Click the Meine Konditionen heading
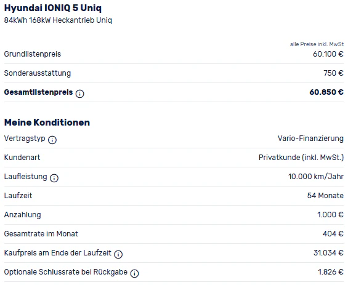The width and height of the screenshot is (348, 285). (47, 122)
